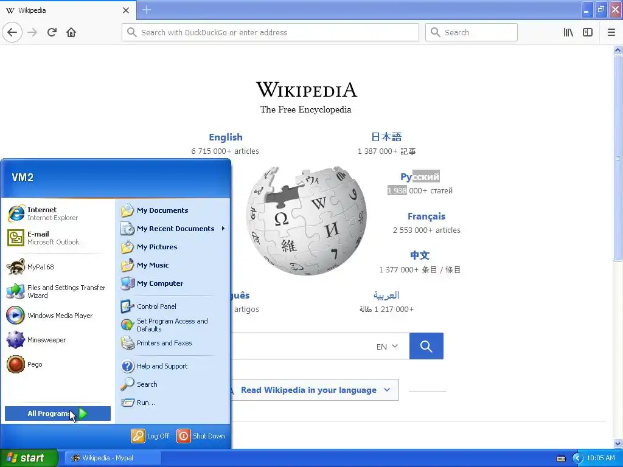The width and height of the screenshot is (623, 467).
Task: Open the Start menu Search item
Action: [x=173, y=384]
